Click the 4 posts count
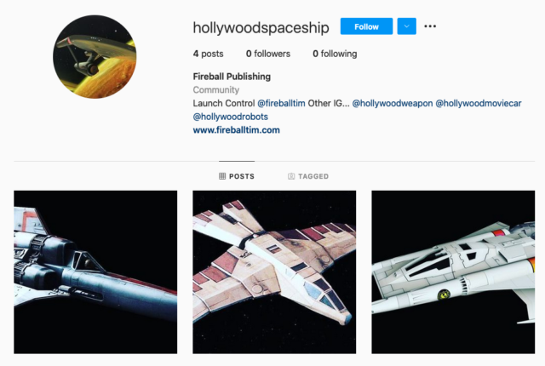 208,54
